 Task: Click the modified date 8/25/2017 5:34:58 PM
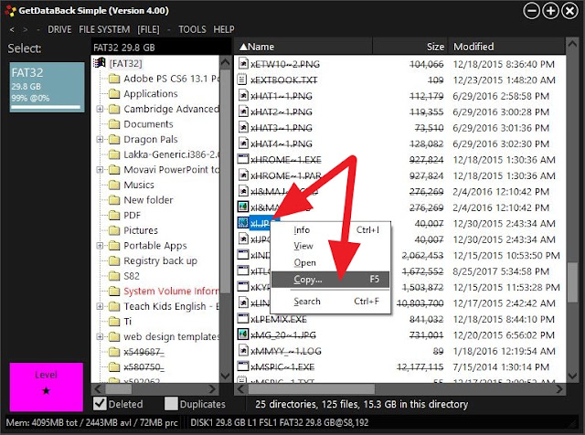coord(501,271)
